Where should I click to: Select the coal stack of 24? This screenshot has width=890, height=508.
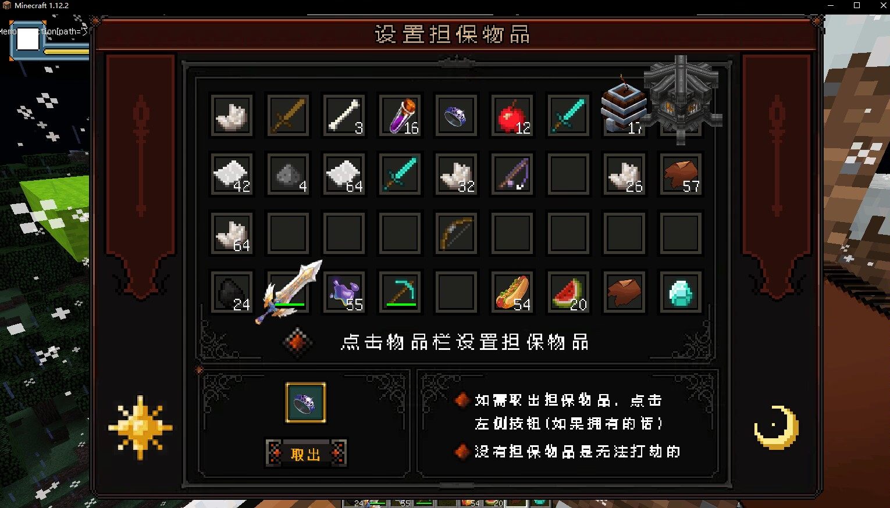click(x=232, y=292)
